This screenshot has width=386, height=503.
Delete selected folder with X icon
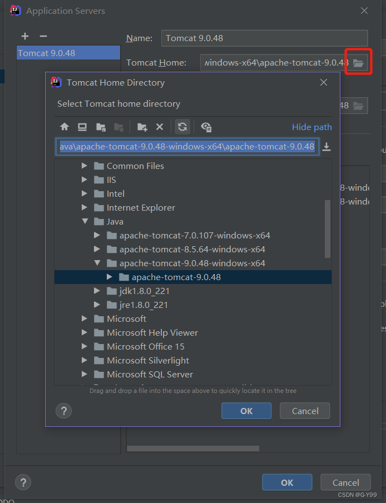160,127
